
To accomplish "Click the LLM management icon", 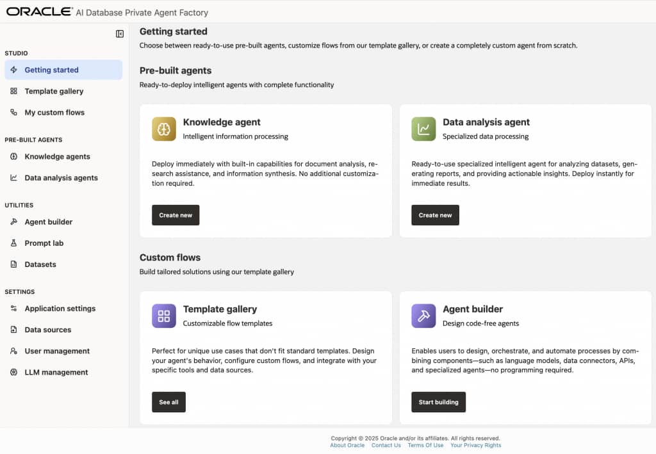I will coord(13,373).
